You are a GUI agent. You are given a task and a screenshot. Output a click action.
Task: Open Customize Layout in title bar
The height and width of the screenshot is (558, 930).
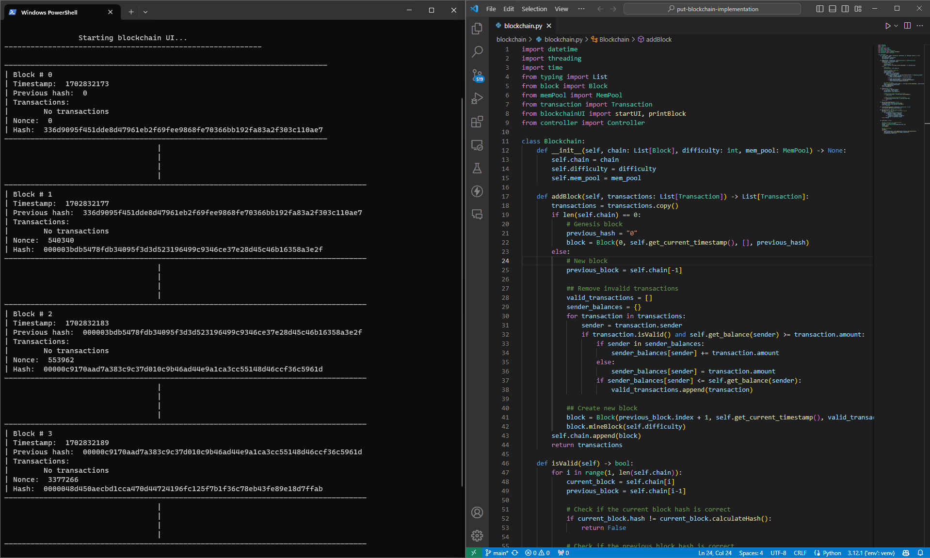pyautogui.click(x=858, y=9)
